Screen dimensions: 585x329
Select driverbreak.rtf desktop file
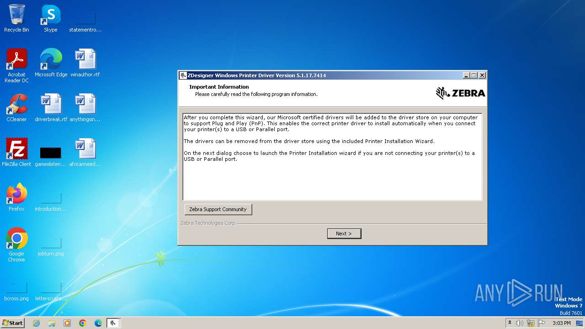tap(51, 108)
